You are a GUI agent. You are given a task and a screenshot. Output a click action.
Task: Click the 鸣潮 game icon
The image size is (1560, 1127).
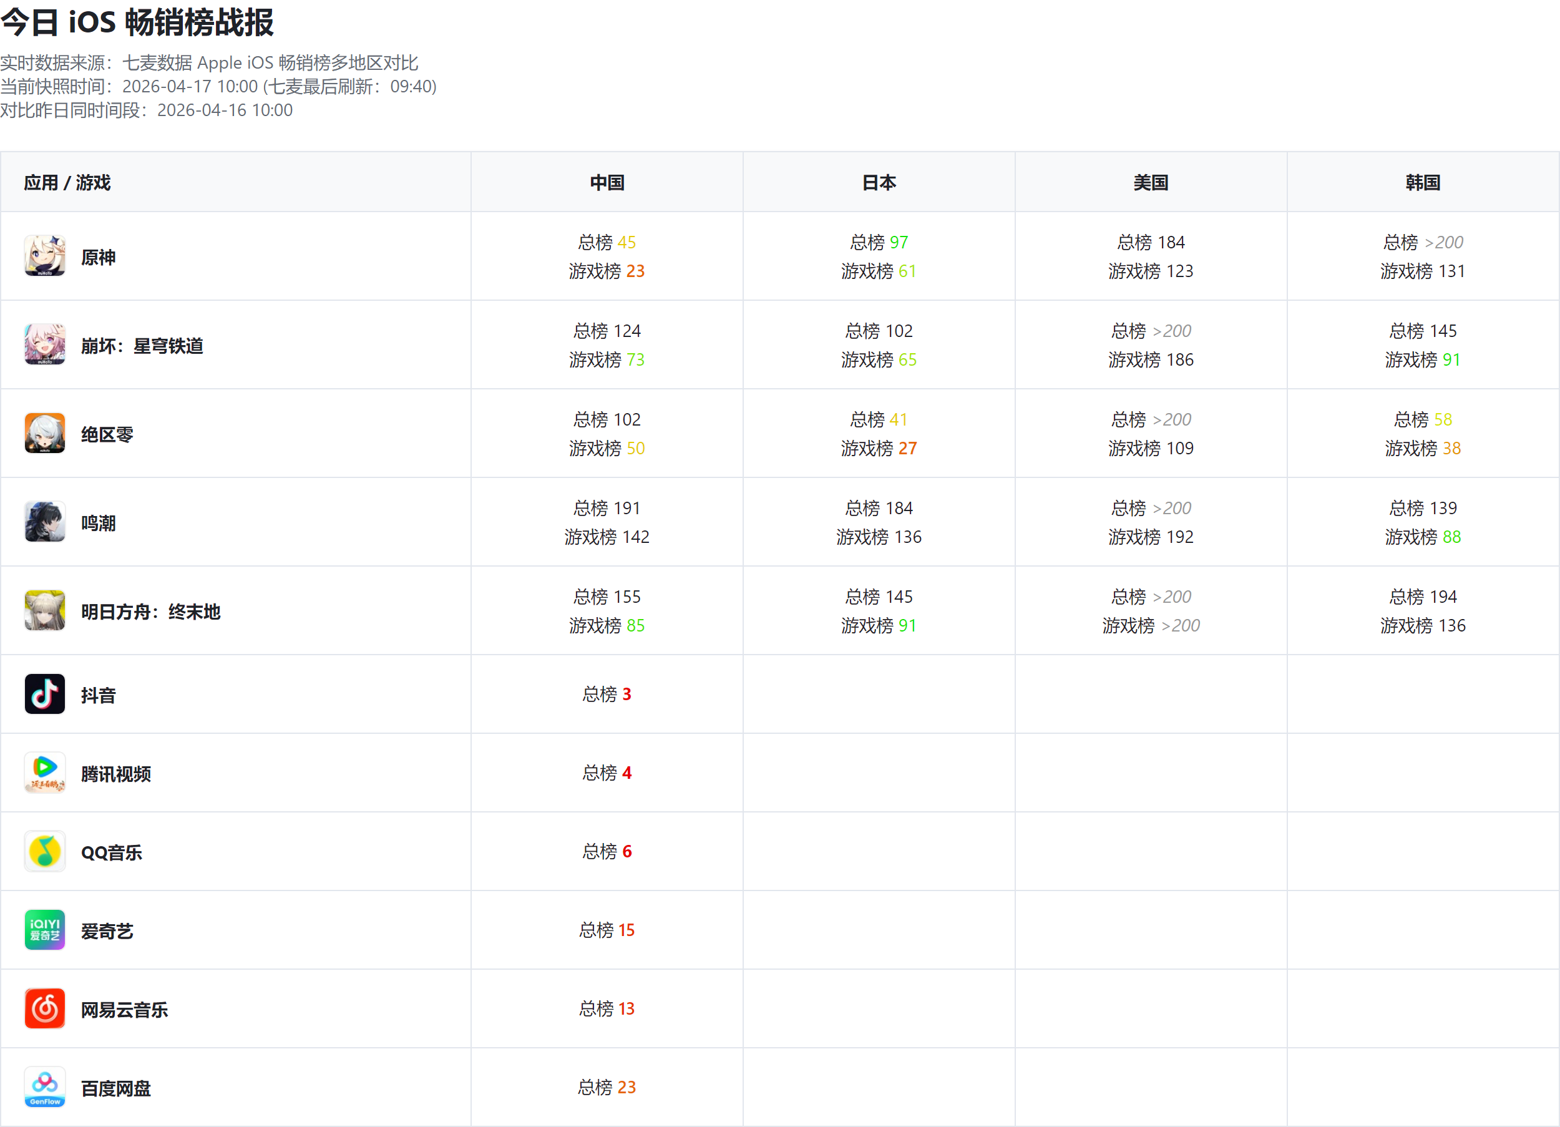(x=45, y=522)
